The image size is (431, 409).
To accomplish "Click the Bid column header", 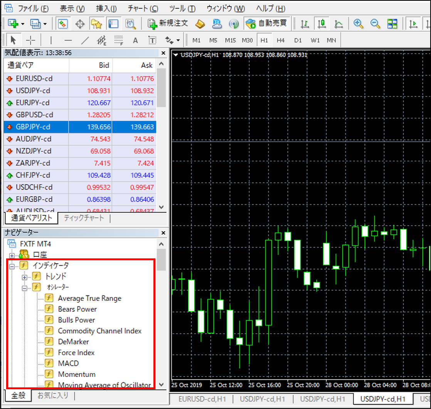I will click(x=91, y=65).
